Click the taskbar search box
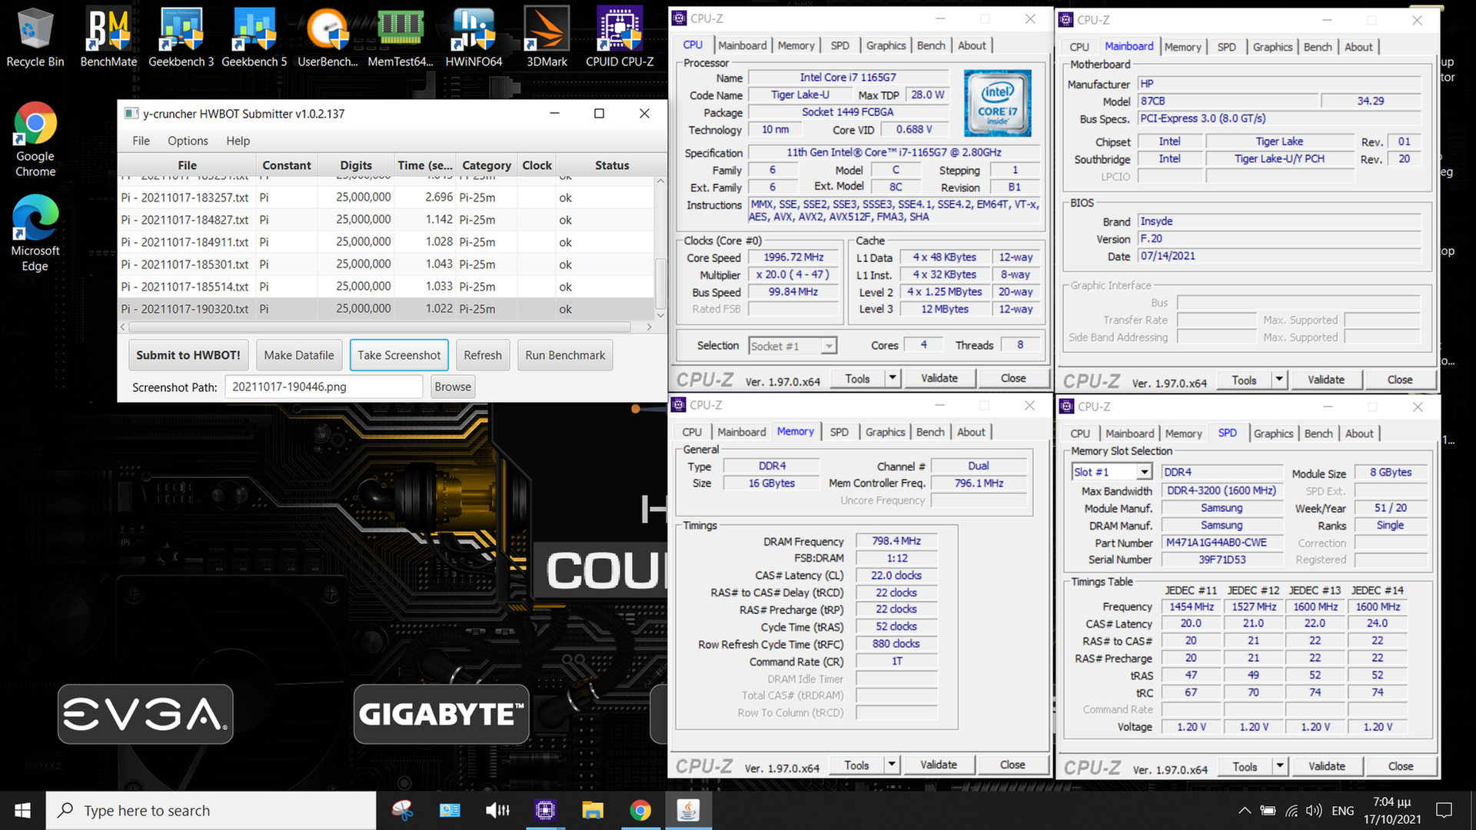Screen dimensions: 1476x830 [211, 811]
